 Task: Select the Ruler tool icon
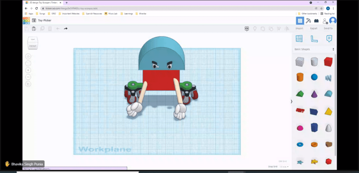click(x=314, y=39)
